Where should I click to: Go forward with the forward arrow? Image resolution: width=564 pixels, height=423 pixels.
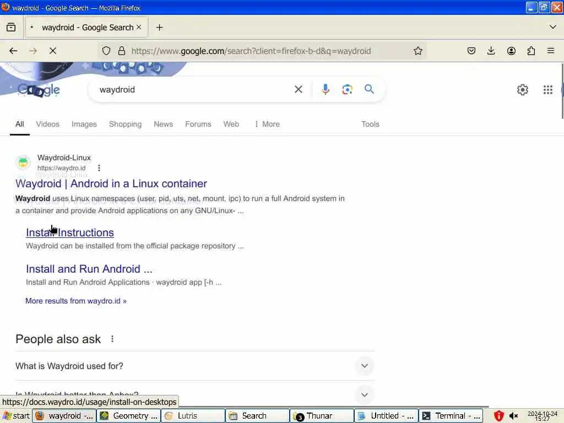coord(33,51)
